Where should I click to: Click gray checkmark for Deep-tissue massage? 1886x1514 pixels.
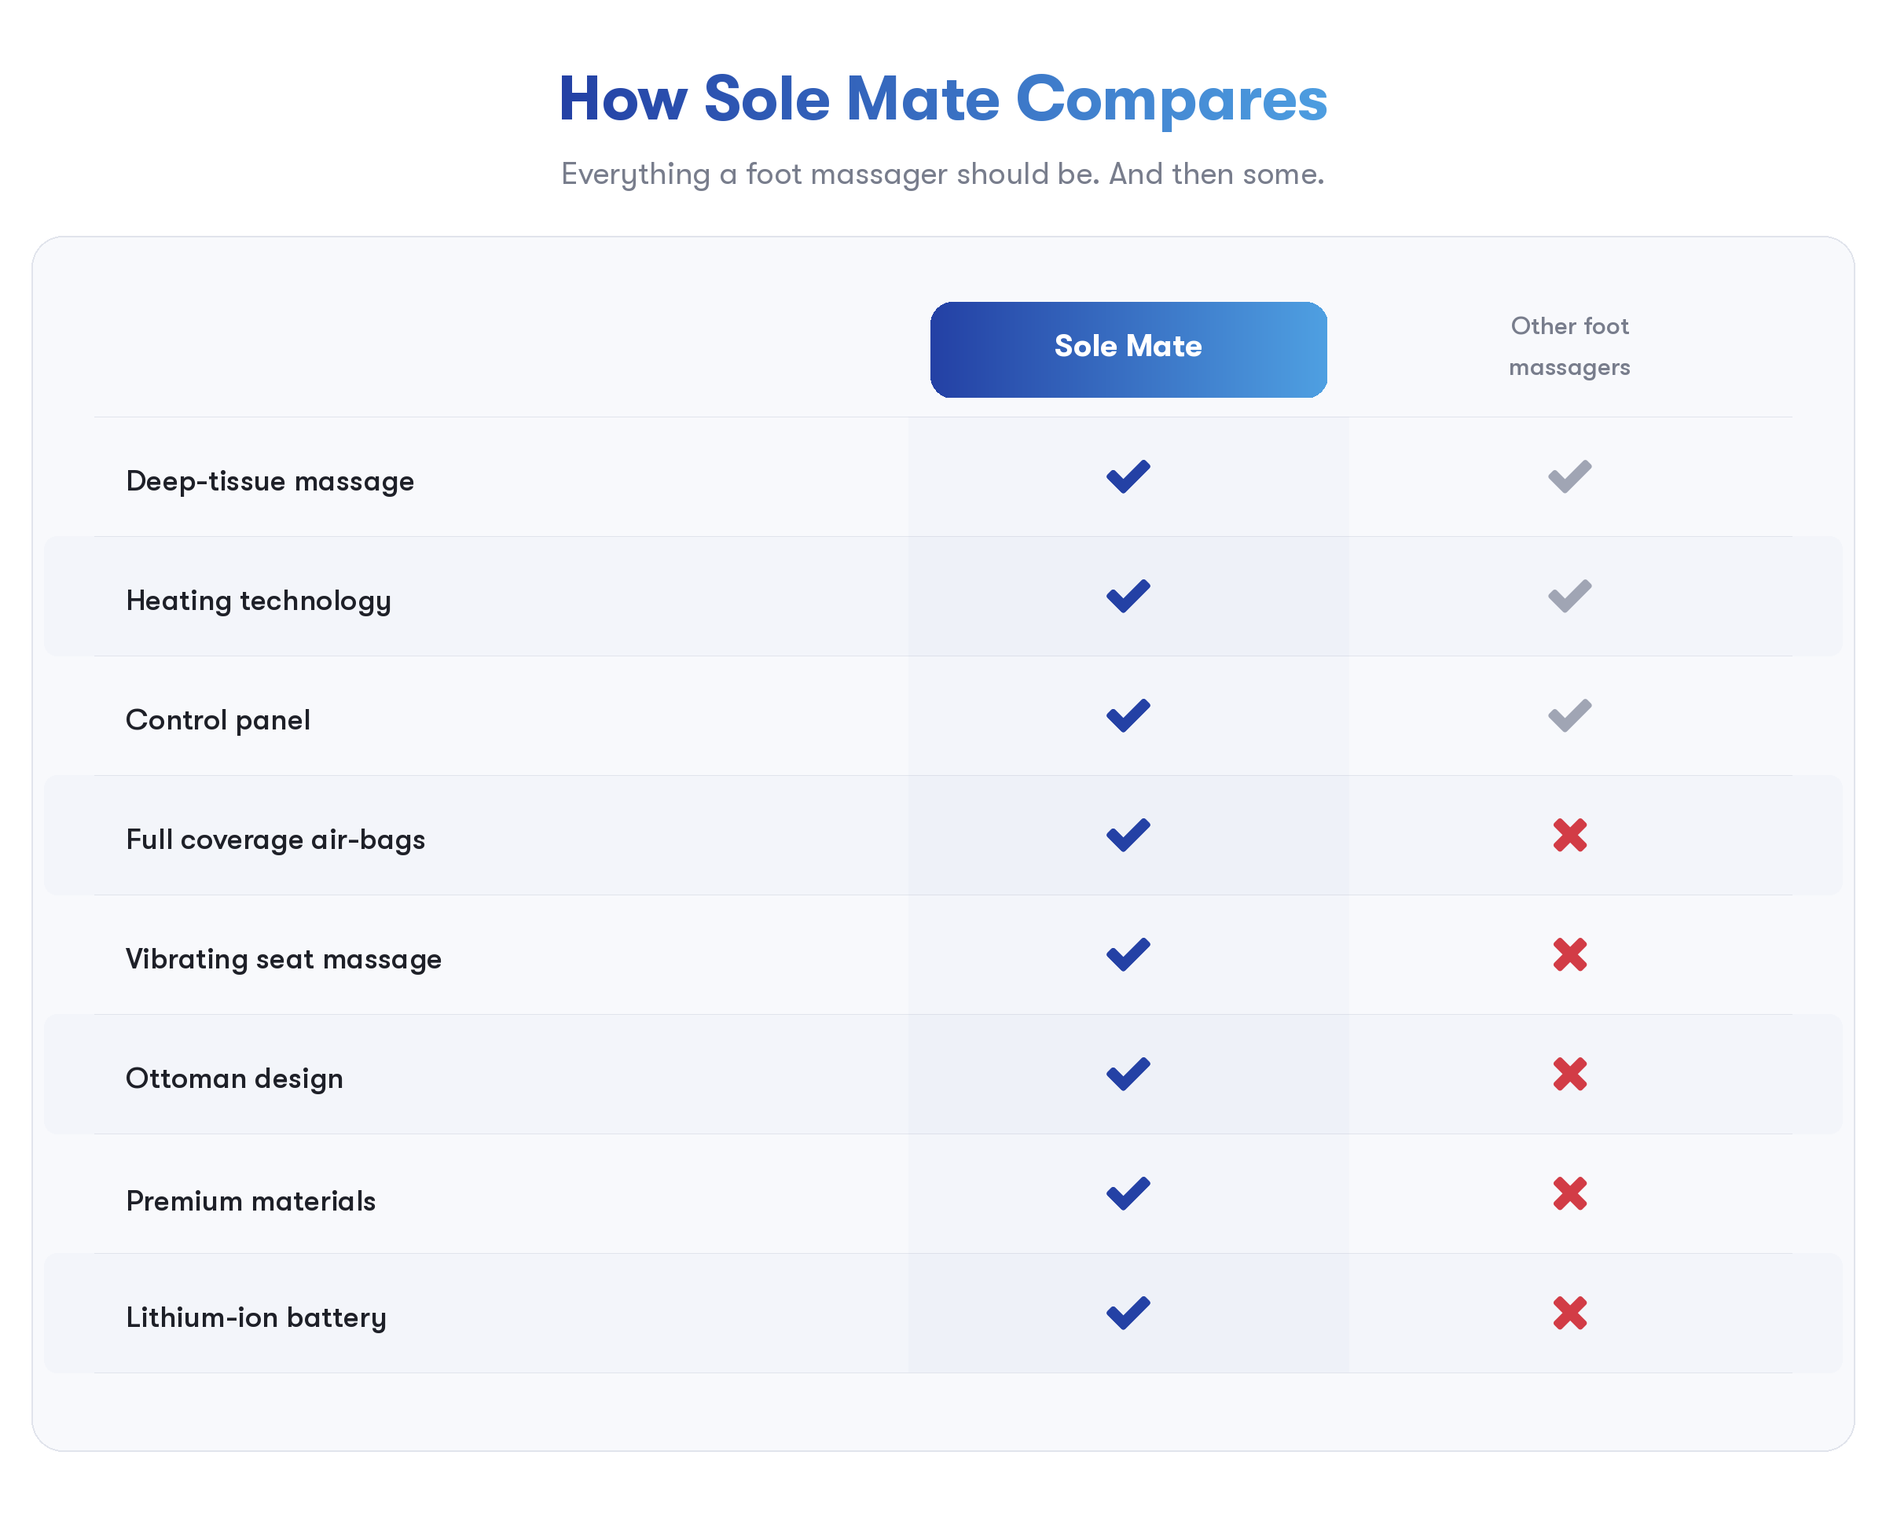click(1569, 477)
